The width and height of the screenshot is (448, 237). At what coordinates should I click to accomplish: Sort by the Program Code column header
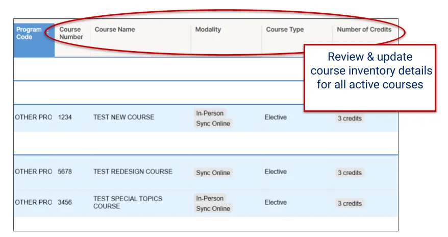tap(34, 40)
